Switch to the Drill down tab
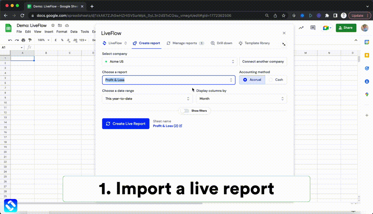The height and width of the screenshot is (214, 373). click(x=221, y=43)
